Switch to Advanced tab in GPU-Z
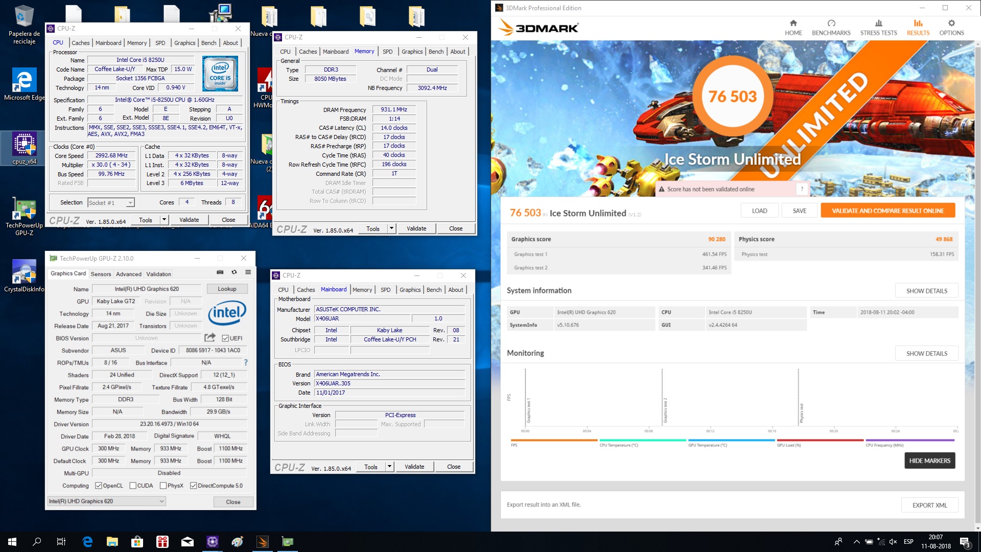 (128, 274)
